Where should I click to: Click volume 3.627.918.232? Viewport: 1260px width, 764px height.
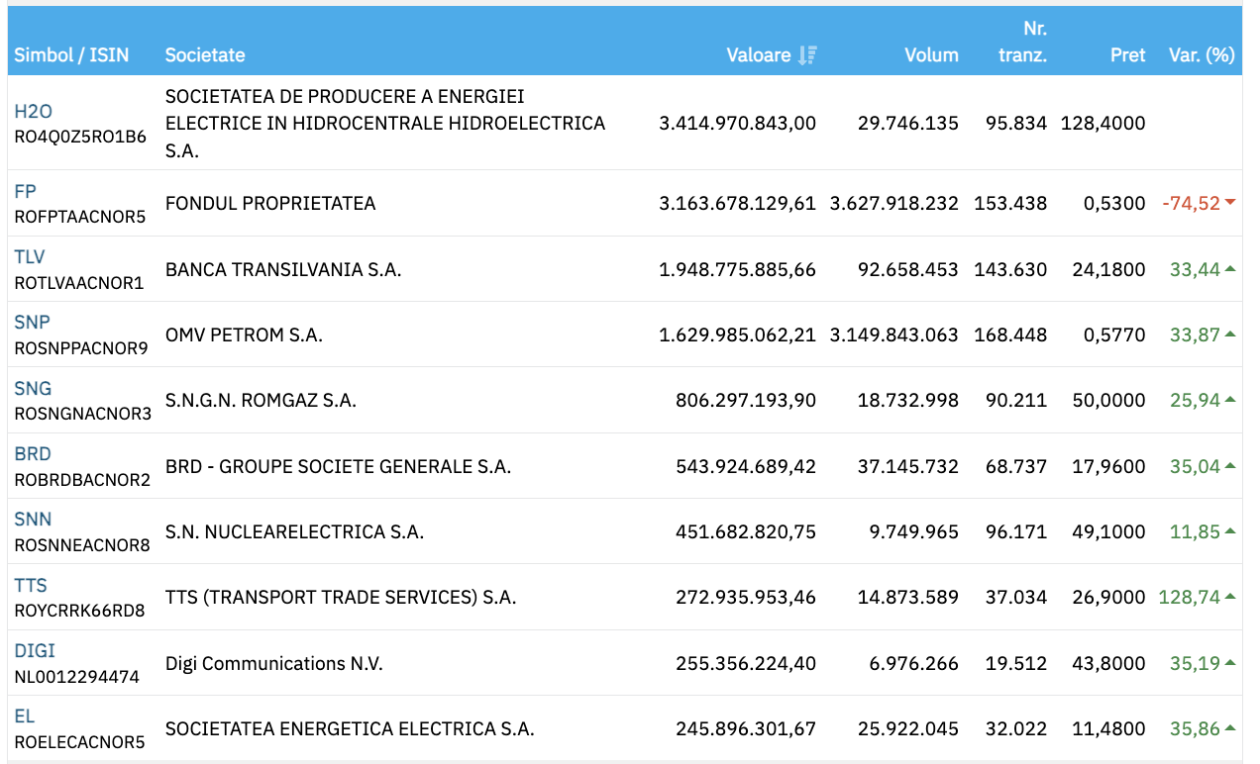894,203
